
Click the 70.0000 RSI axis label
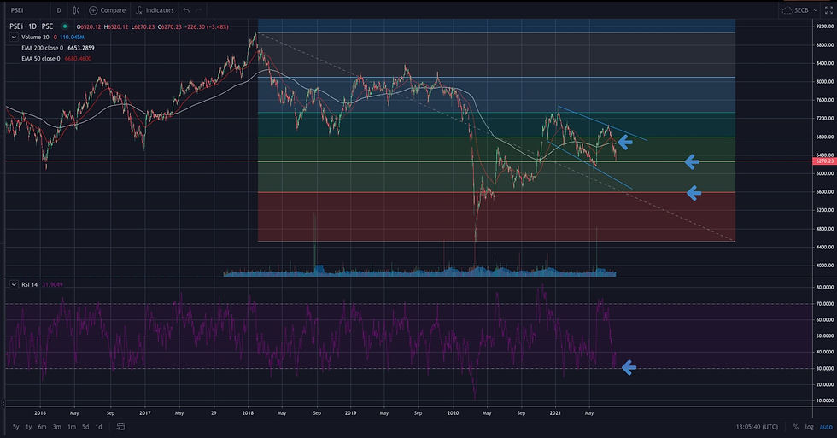click(824, 304)
